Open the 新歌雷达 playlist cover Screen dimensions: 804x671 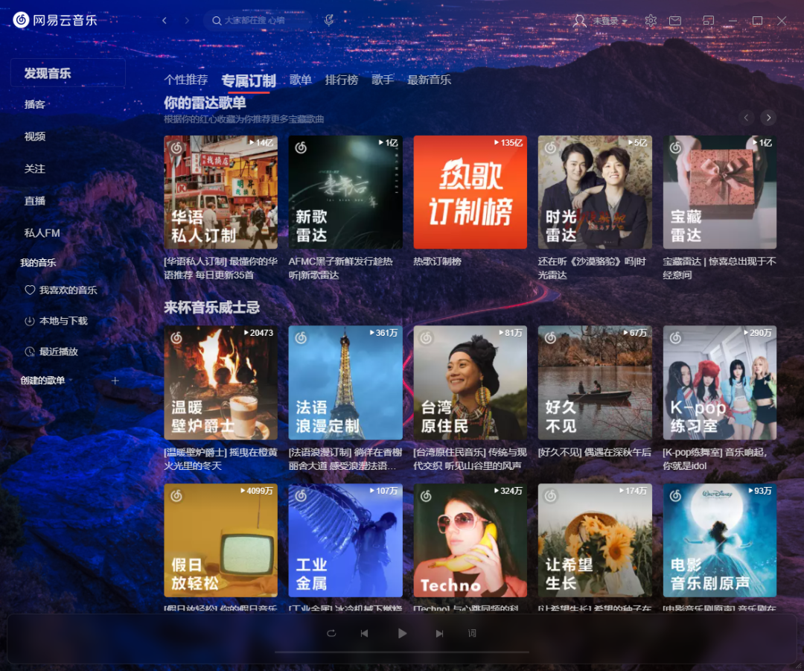point(345,192)
